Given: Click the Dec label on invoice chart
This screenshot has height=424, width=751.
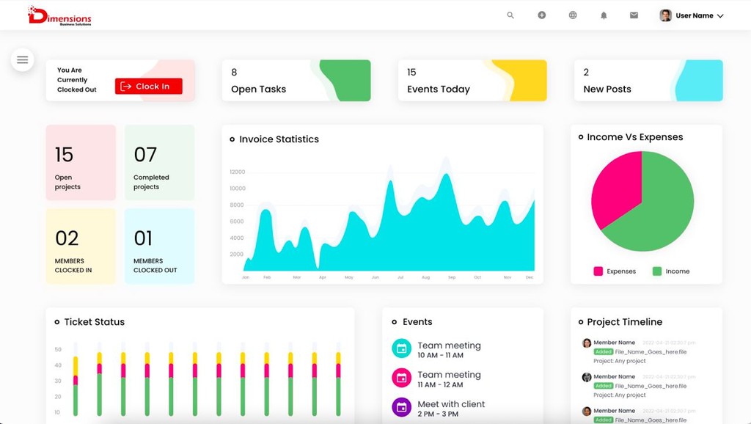Looking at the screenshot, I should [530, 277].
